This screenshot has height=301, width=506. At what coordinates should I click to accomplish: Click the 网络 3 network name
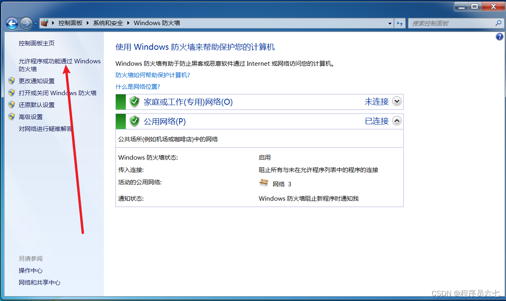pos(282,184)
